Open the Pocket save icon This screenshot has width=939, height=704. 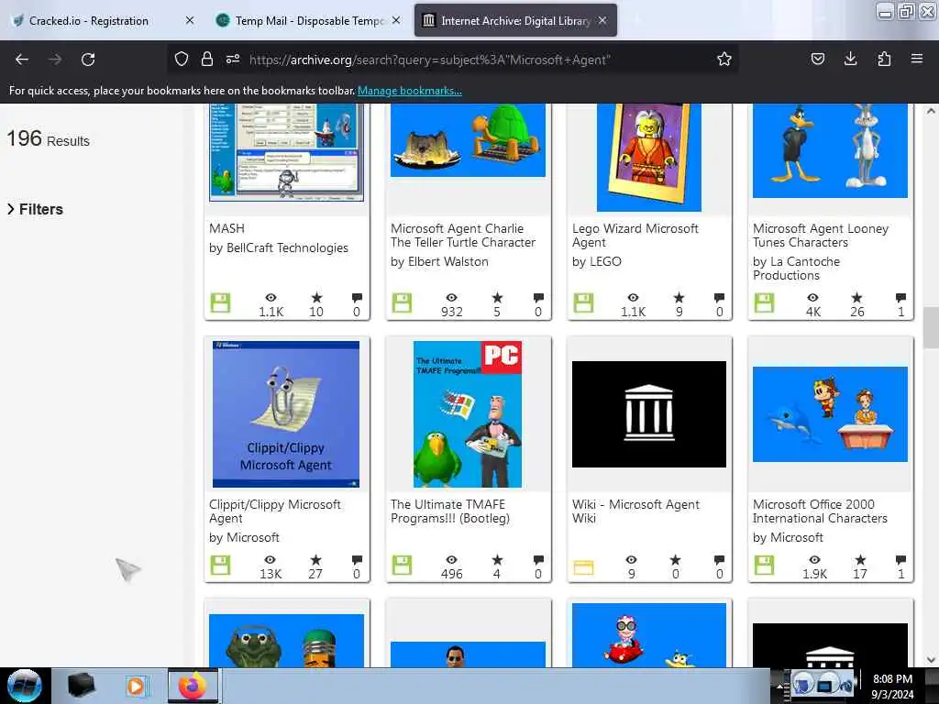pos(817,60)
